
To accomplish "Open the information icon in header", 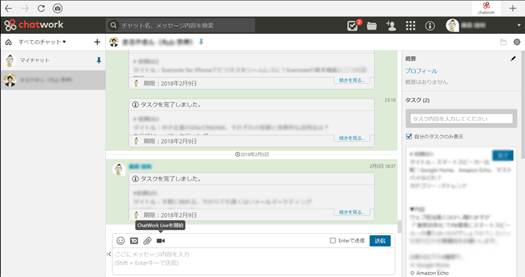I will point(430,26).
